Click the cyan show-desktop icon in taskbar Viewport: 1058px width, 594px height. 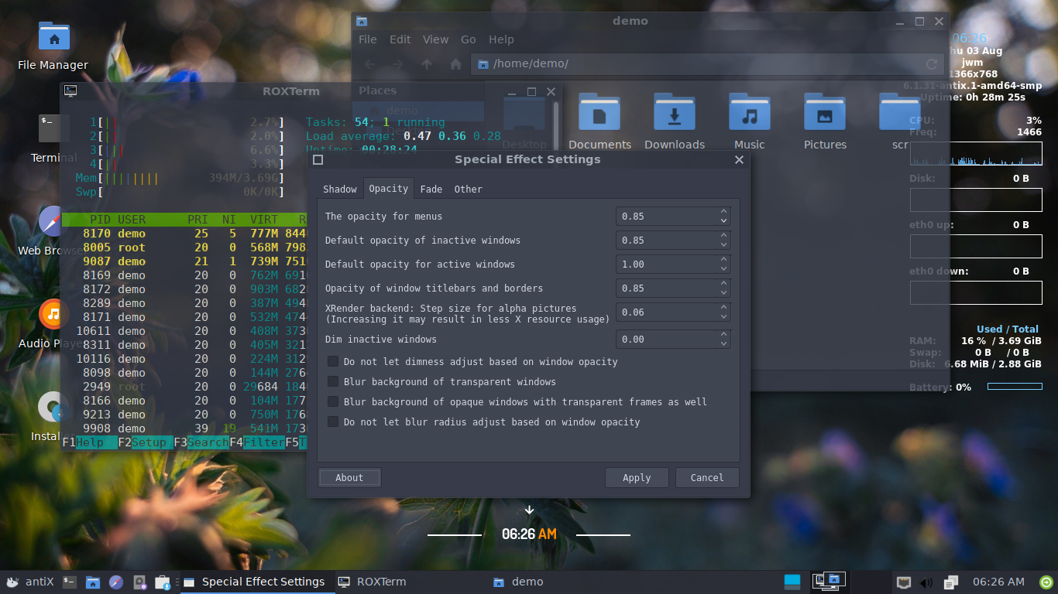[x=792, y=582]
